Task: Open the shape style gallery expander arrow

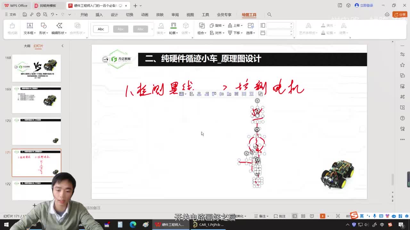Action: click(152, 29)
